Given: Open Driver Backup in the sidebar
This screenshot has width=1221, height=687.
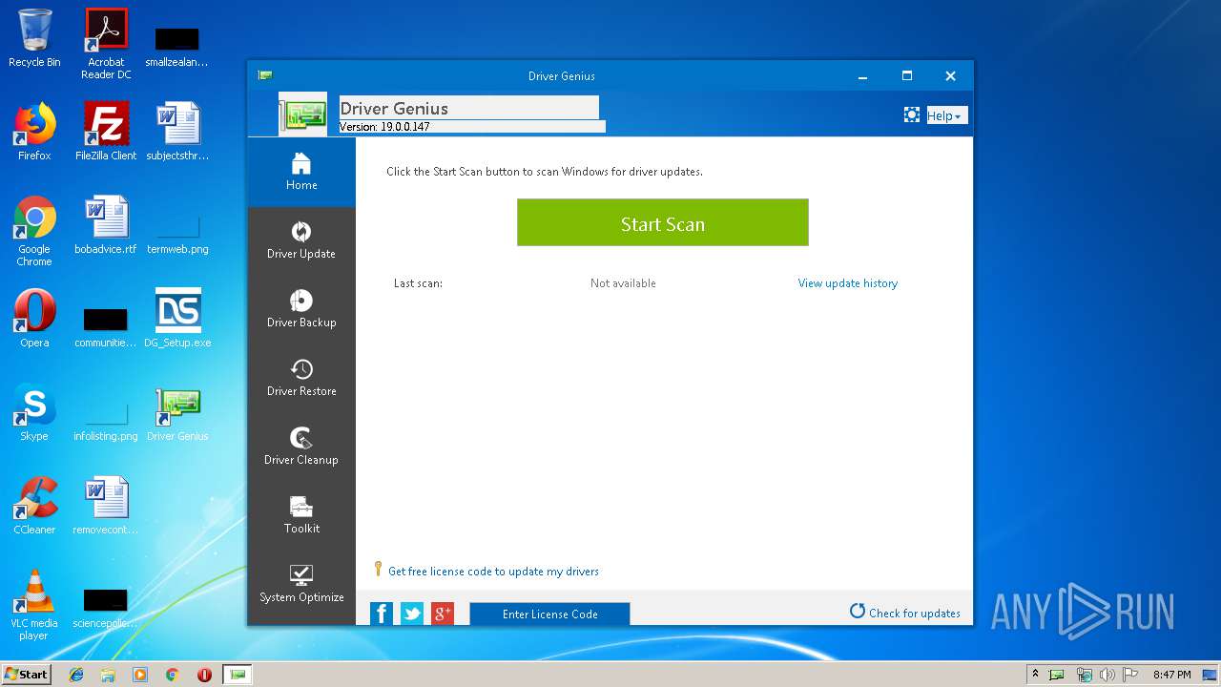Looking at the screenshot, I should pyautogui.click(x=301, y=310).
